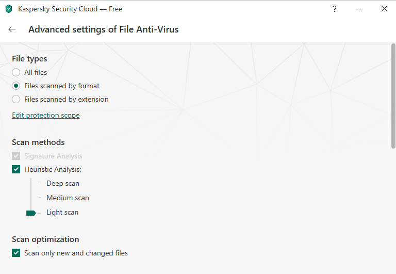Open the Edit protection scope link
The width and height of the screenshot is (396, 274).
tap(46, 115)
